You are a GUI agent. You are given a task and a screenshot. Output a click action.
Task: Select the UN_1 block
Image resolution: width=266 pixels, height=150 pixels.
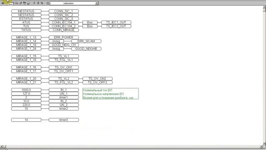tap(64, 93)
